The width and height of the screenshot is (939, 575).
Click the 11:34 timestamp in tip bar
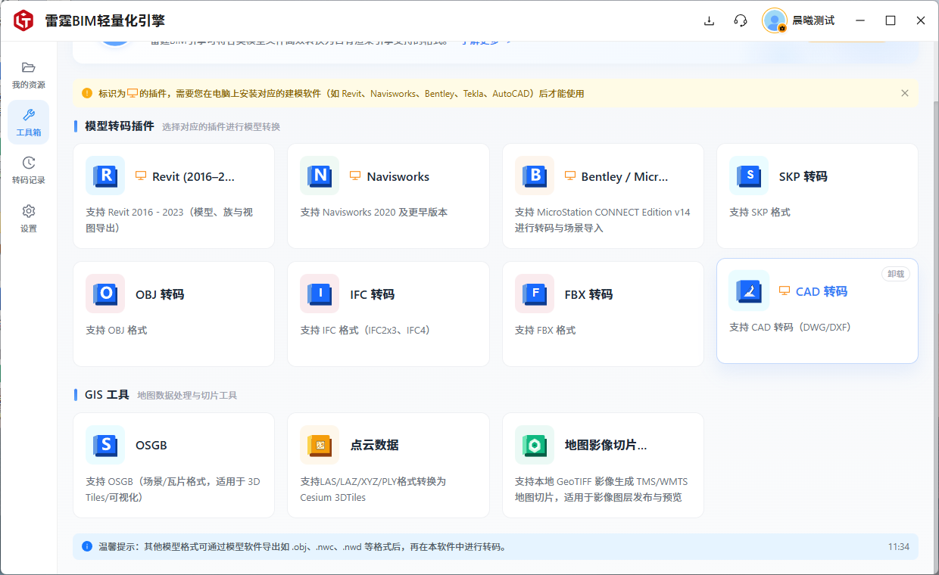899,546
